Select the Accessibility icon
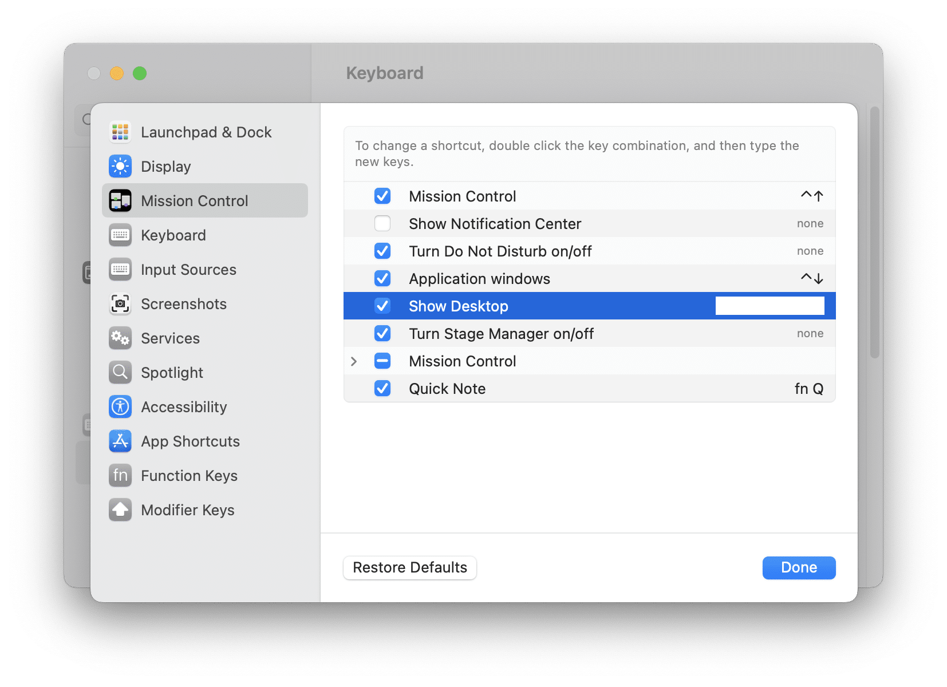This screenshot has width=947, height=687. tap(120, 406)
